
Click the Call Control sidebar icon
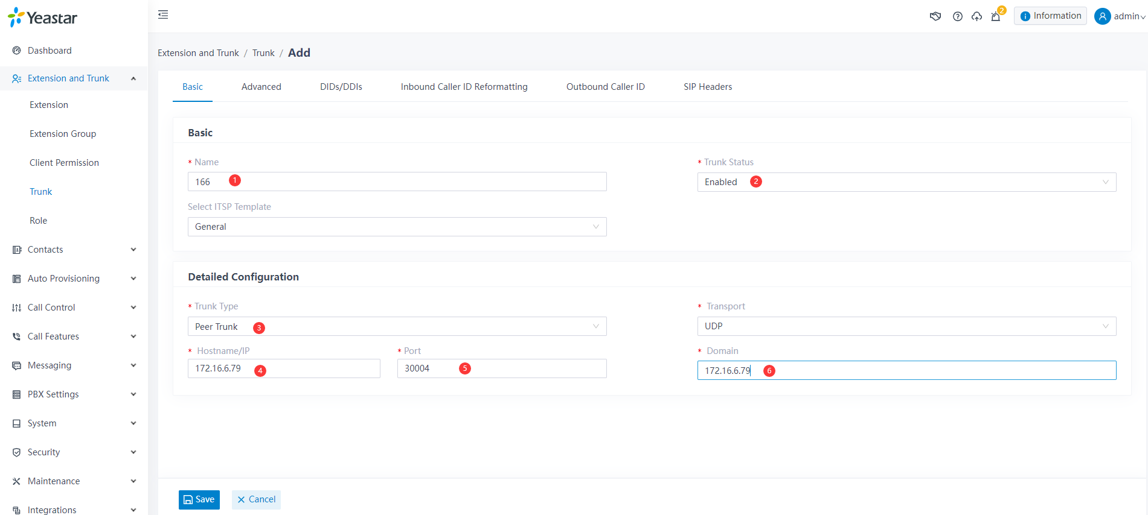(17, 308)
